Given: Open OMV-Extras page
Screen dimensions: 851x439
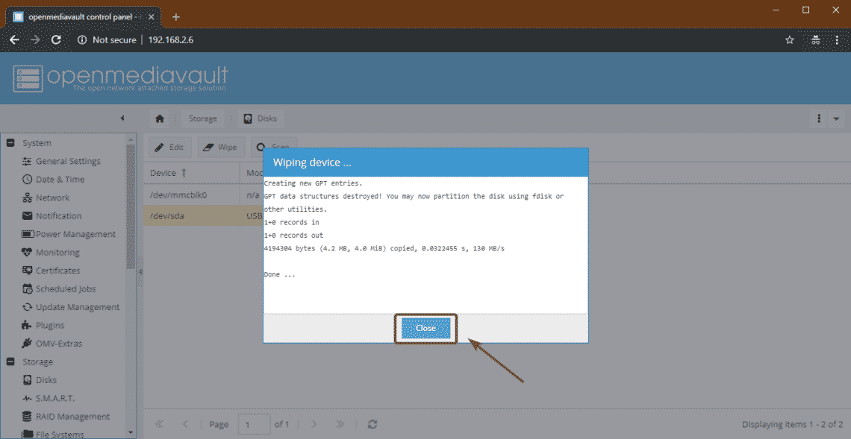Looking at the screenshot, I should [x=59, y=344].
